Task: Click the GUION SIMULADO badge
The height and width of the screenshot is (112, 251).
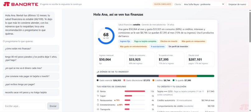Action: click(163, 4)
